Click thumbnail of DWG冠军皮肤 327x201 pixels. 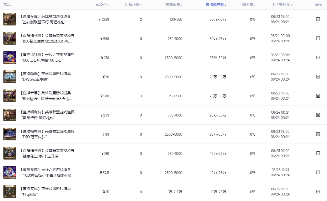pos(10,77)
